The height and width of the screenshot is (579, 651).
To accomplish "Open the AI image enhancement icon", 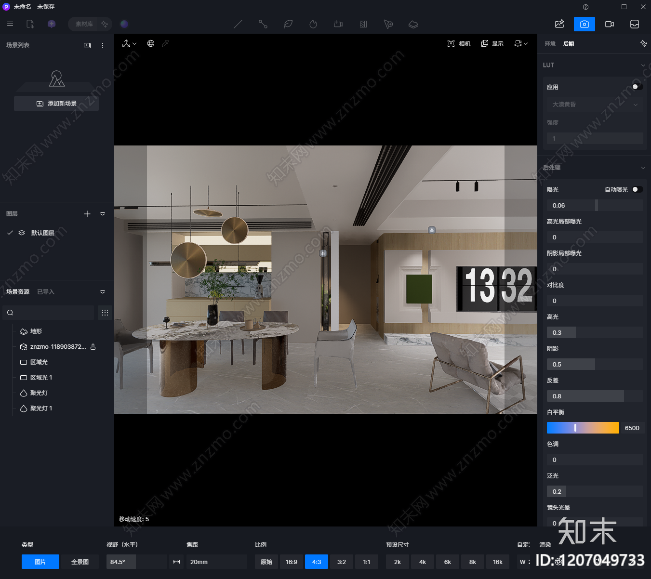I will pyautogui.click(x=559, y=24).
